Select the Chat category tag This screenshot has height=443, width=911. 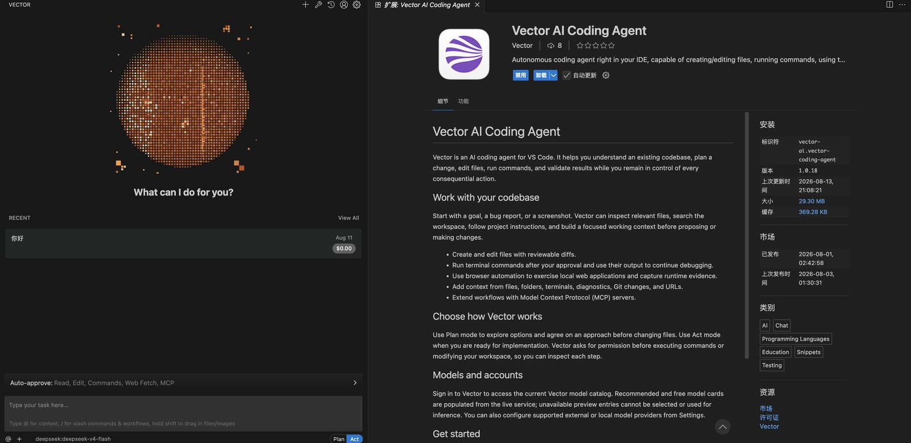782,326
